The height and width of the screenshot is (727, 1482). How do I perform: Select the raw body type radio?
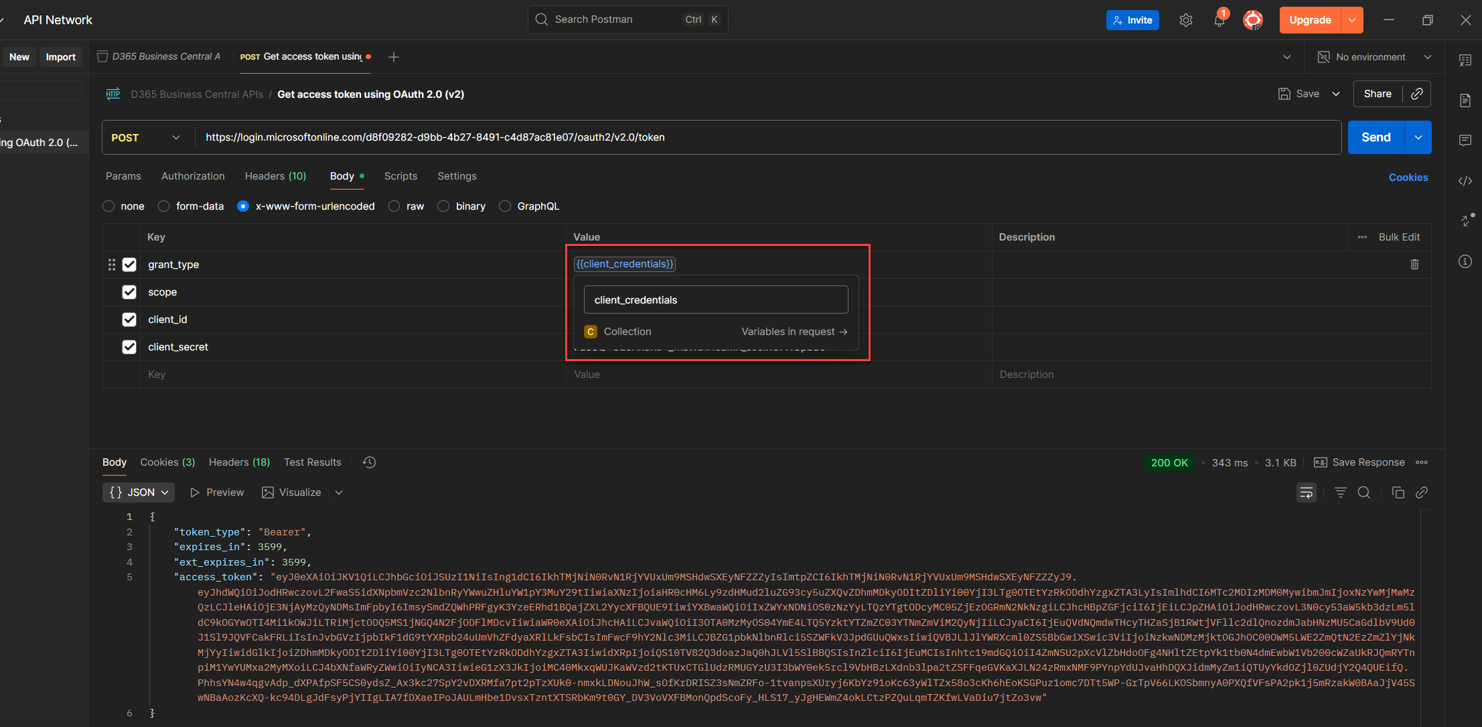[x=394, y=206]
